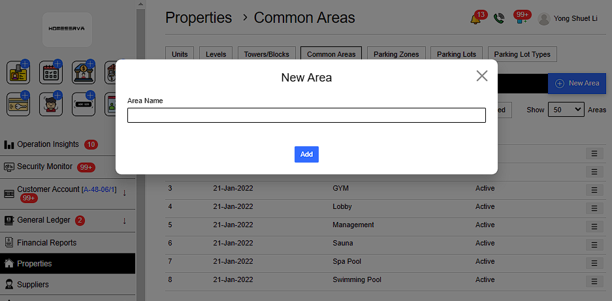612x301 pixels.
Task: Click the Add button
Action: pos(306,155)
